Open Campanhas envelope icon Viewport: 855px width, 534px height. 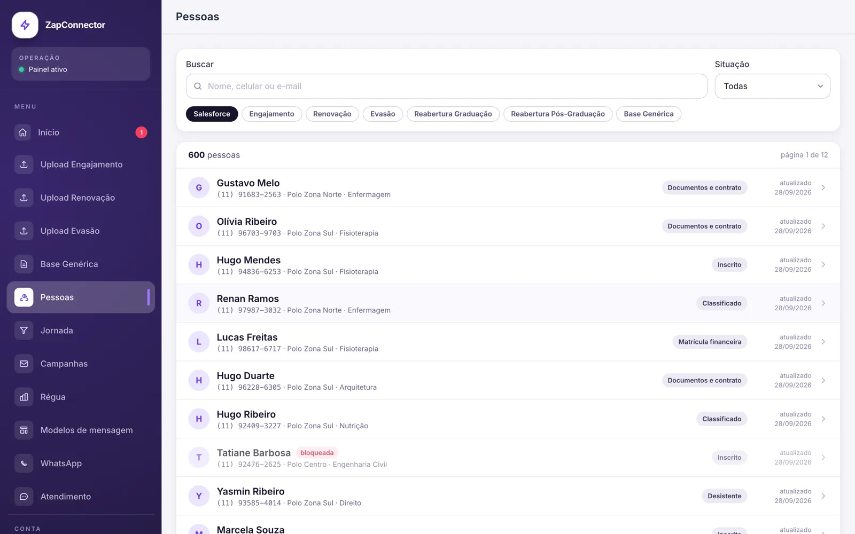coord(24,364)
